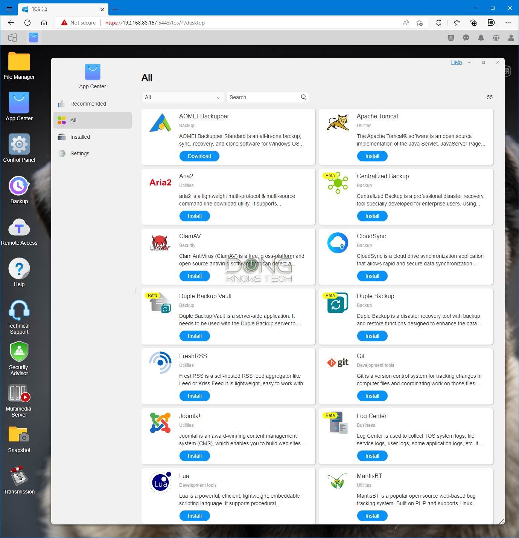The width and height of the screenshot is (519, 538).
Task: Switch to the Installed apps section
Action: [80, 137]
